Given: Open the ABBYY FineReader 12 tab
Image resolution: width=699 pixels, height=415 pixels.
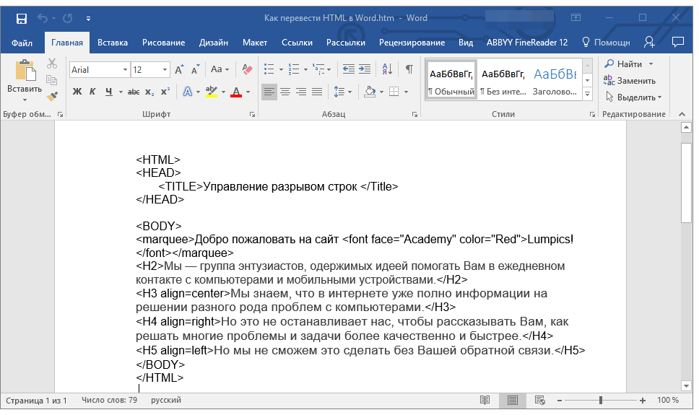Looking at the screenshot, I should tap(527, 43).
